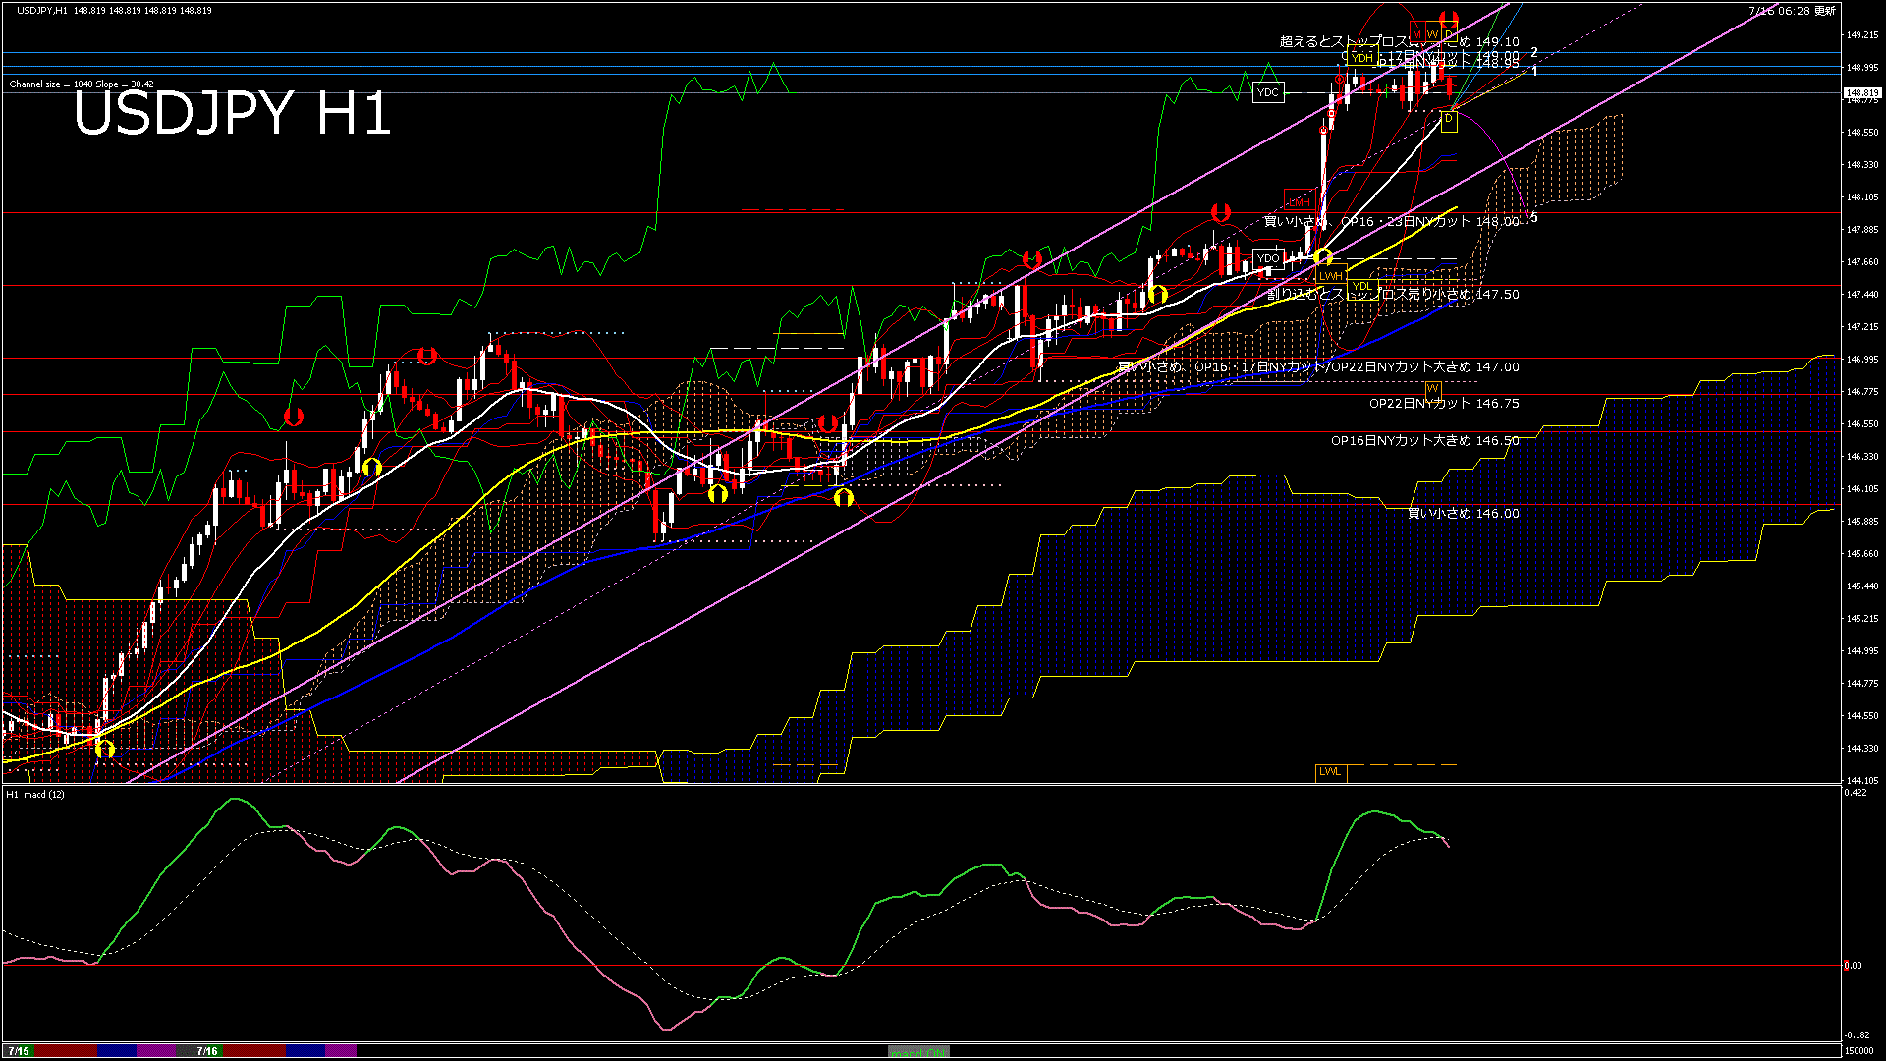The height and width of the screenshot is (1061, 1886).
Task: Click the 7/16 06:28 更新 timestamp
Action: tap(1793, 11)
